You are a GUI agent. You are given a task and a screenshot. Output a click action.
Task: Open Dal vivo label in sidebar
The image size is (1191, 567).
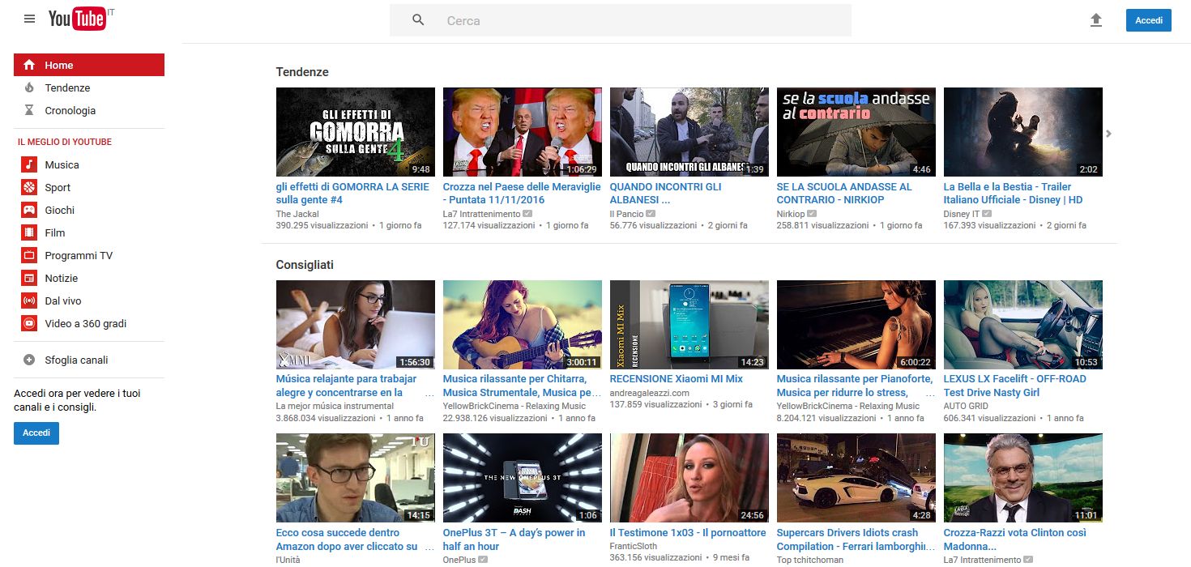[63, 301]
